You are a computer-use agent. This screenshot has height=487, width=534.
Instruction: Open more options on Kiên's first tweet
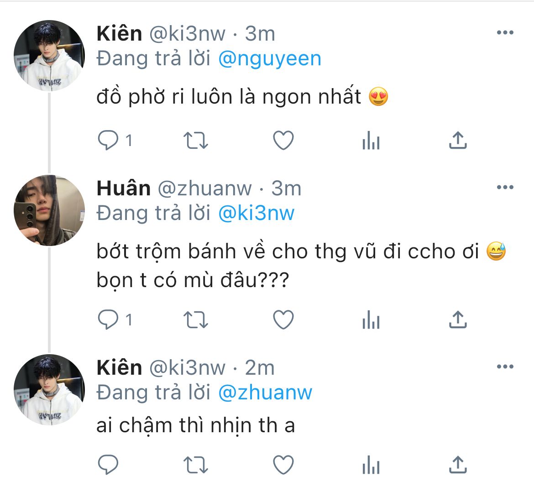(505, 33)
